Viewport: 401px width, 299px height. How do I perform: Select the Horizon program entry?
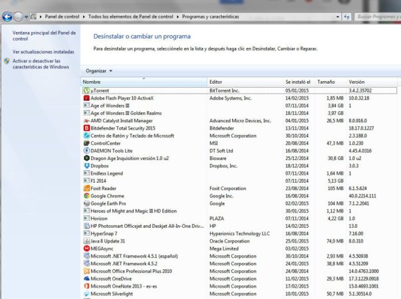[x=239, y=219]
